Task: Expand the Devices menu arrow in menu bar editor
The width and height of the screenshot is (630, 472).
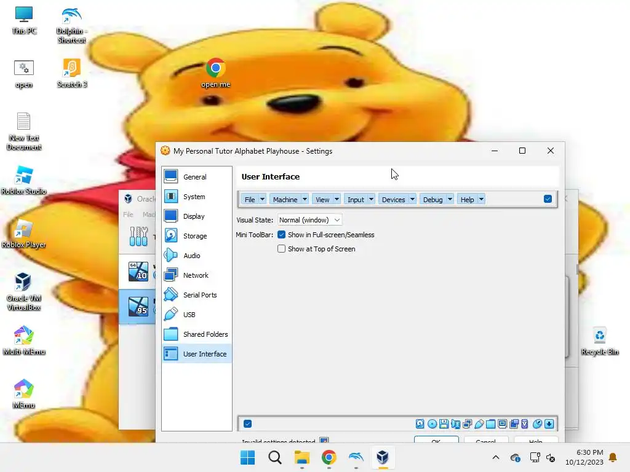Action: 412,199
